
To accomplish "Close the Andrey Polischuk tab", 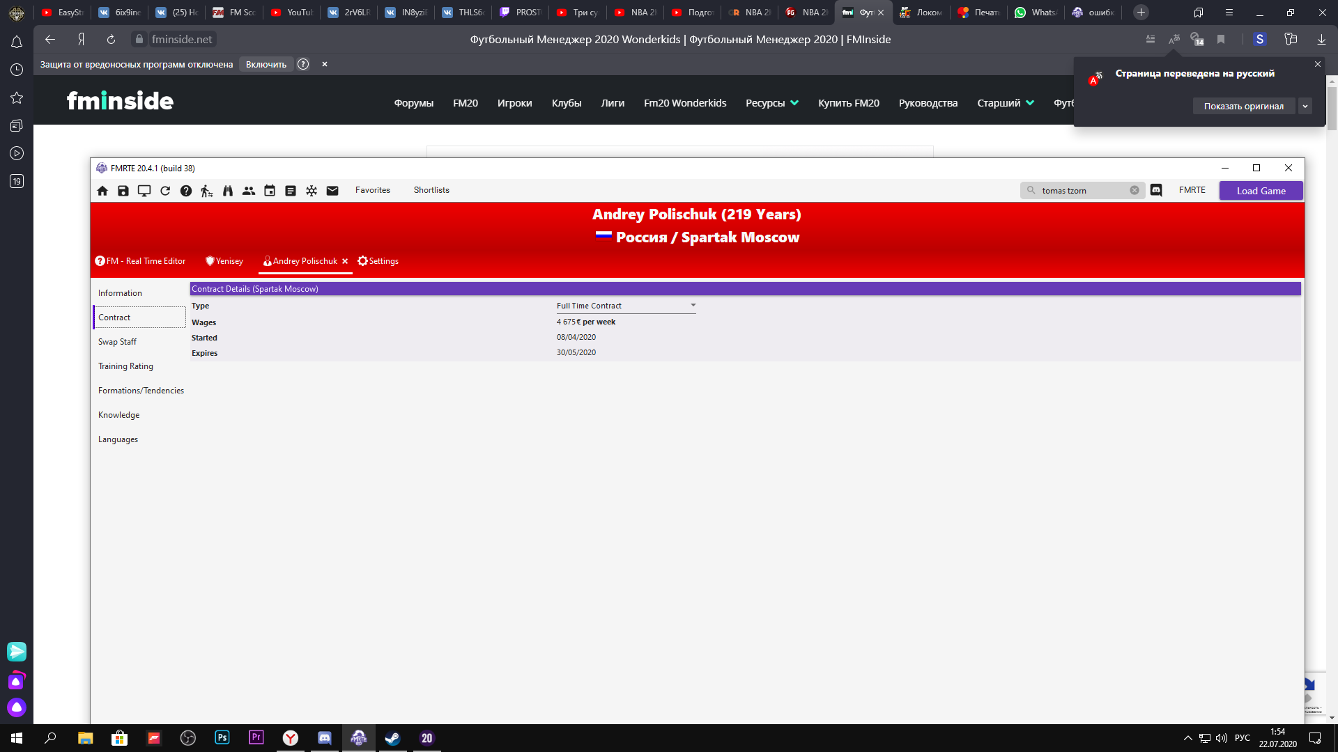I will click(345, 261).
